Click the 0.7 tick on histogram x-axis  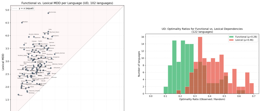pyautogui.click(x=254, y=96)
